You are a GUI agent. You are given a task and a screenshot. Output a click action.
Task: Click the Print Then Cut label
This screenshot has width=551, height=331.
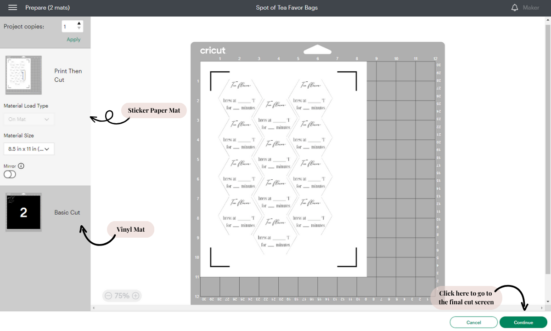[68, 75]
